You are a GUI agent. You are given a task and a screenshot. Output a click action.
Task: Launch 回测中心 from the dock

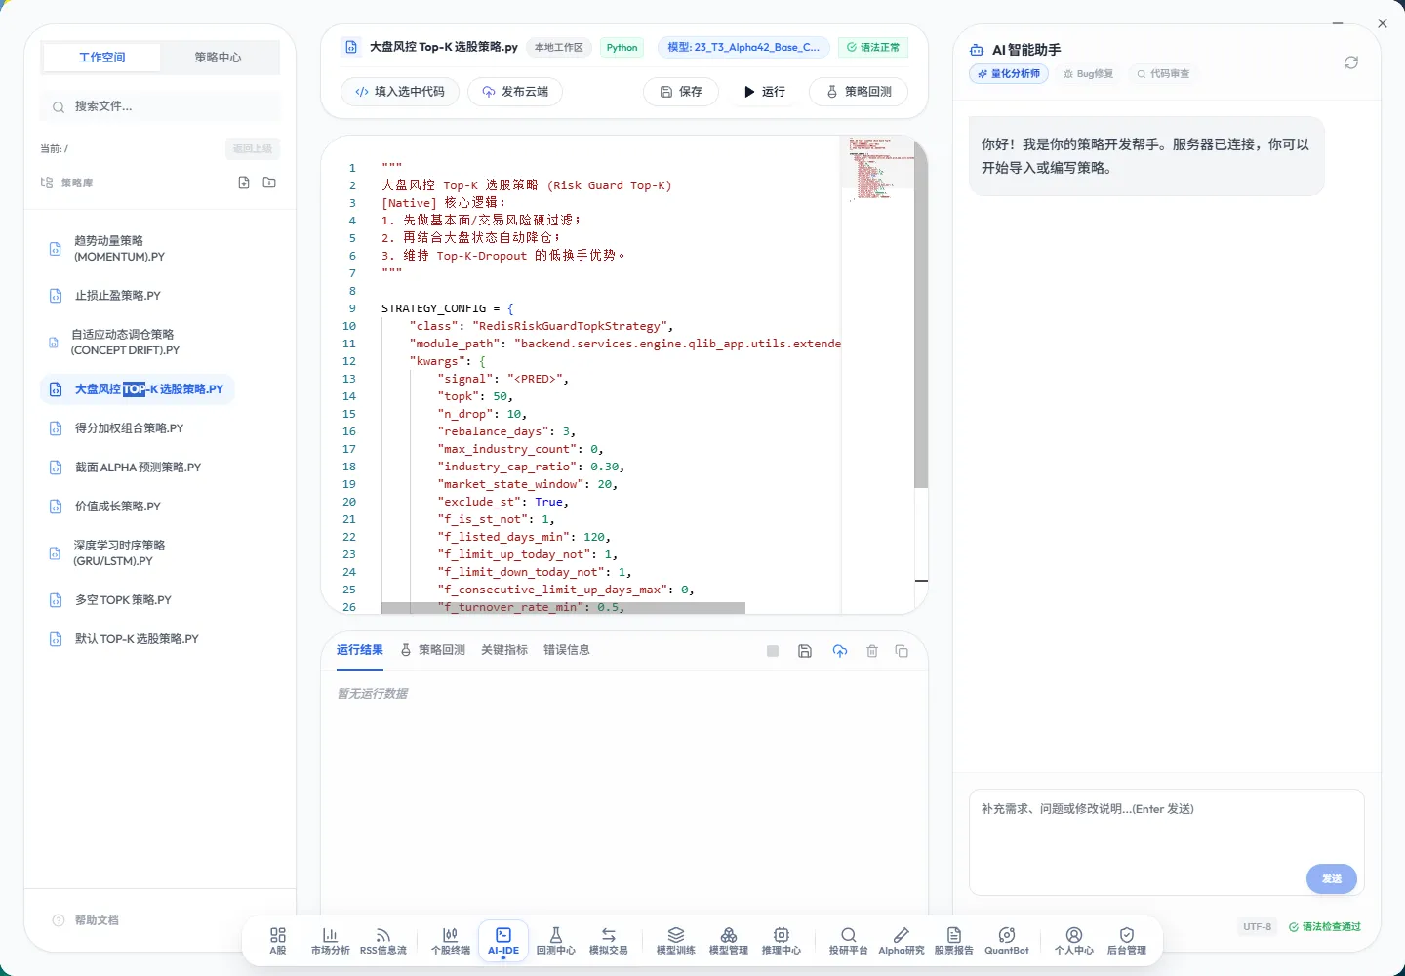(556, 941)
